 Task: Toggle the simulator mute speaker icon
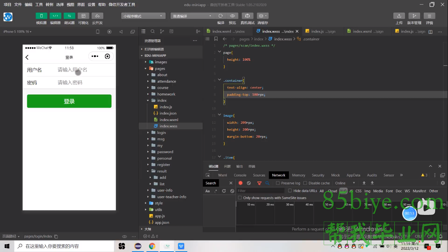click(x=121, y=31)
